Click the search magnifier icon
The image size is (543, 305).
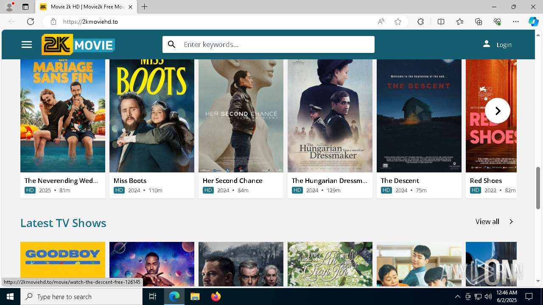[x=171, y=44]
